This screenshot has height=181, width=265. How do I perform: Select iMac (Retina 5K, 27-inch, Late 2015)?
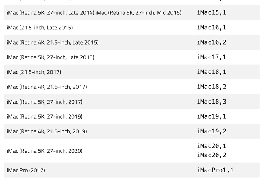click(x=50, y=57)
